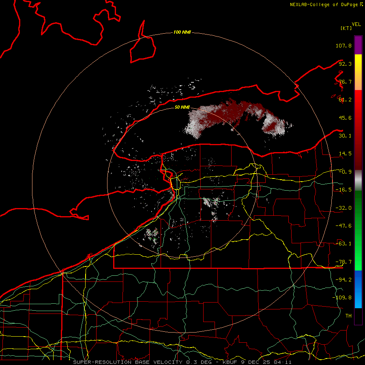Image resolution: width=365 pixels, height=365 pixels.
Task: Select the -16.5 scale value
Action: (x=344, y=190)
